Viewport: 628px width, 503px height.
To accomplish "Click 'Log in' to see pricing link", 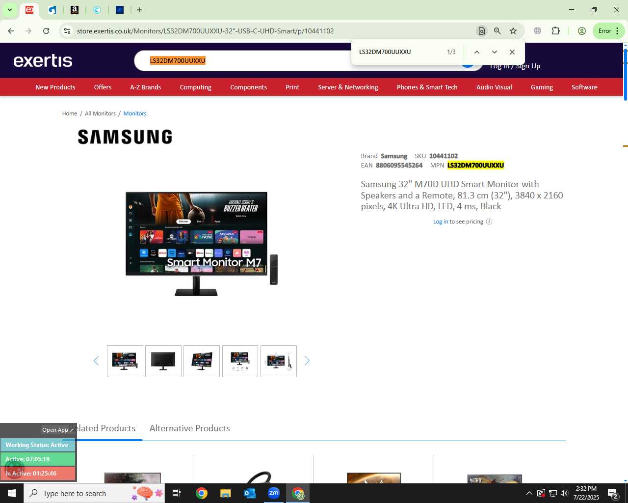I will click(441, 222).
